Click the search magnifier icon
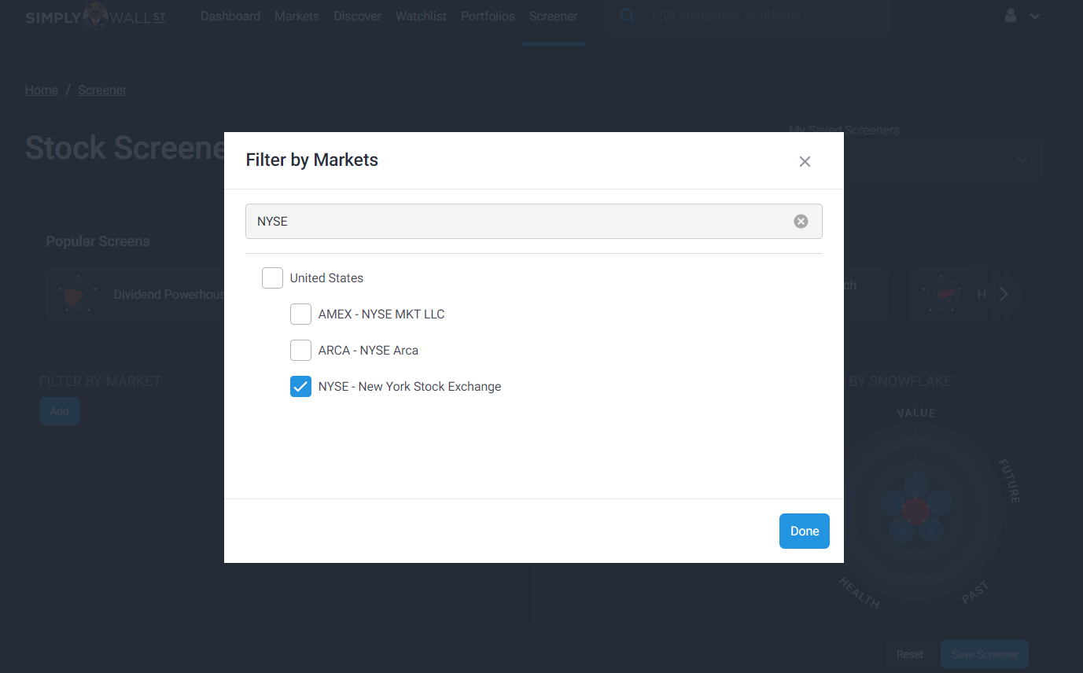This screenshot has height=673, width=1083. pos(627,16)
